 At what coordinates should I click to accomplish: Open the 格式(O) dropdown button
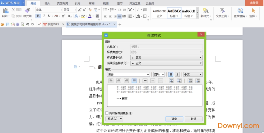(114, 119)
